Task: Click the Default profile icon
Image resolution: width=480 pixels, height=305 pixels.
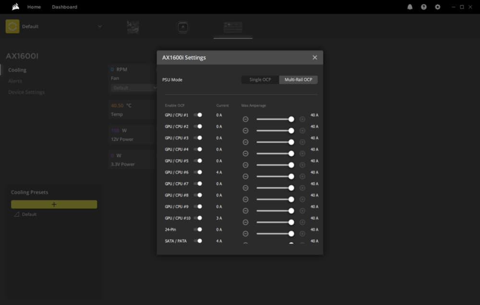Action: (12, 26)
